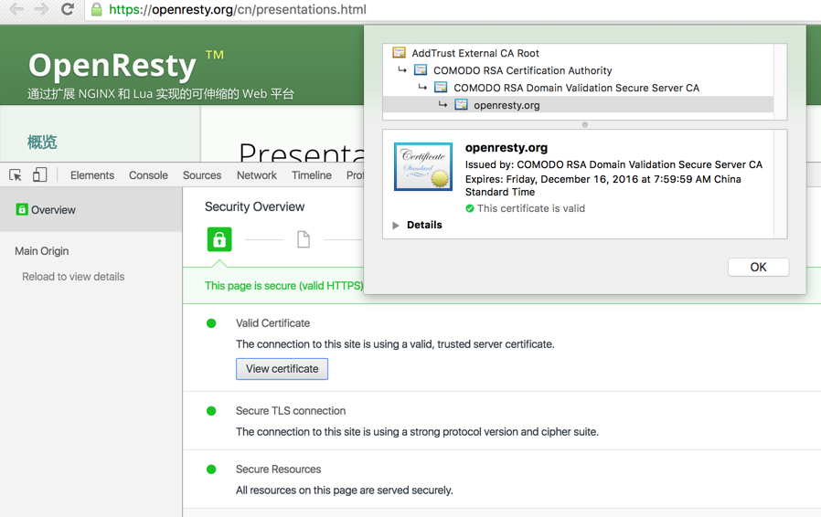The width and height of the screenshot is (821, 517).
Task: Click the COMODO RSA Certification Authority certificate icon
Action: pyautogui.click(x=421, y=69)
